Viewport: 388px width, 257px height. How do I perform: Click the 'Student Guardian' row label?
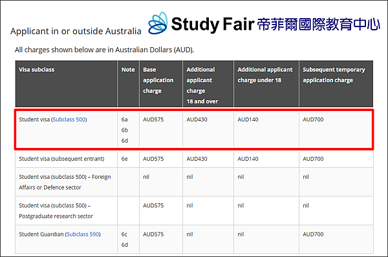pos(59,234)
